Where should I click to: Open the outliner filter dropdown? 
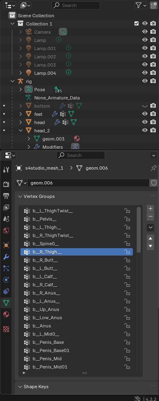[x=141, y=5]
